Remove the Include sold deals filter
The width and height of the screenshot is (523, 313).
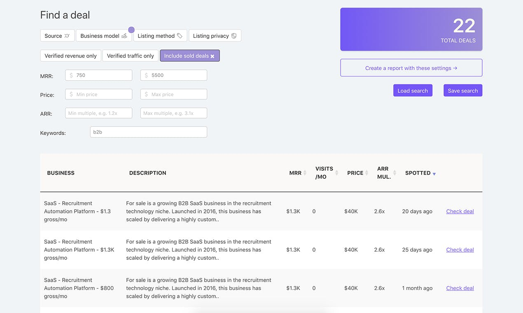coord(212,56)
